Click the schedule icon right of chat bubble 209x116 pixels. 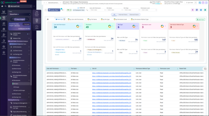tap(201, 10)
